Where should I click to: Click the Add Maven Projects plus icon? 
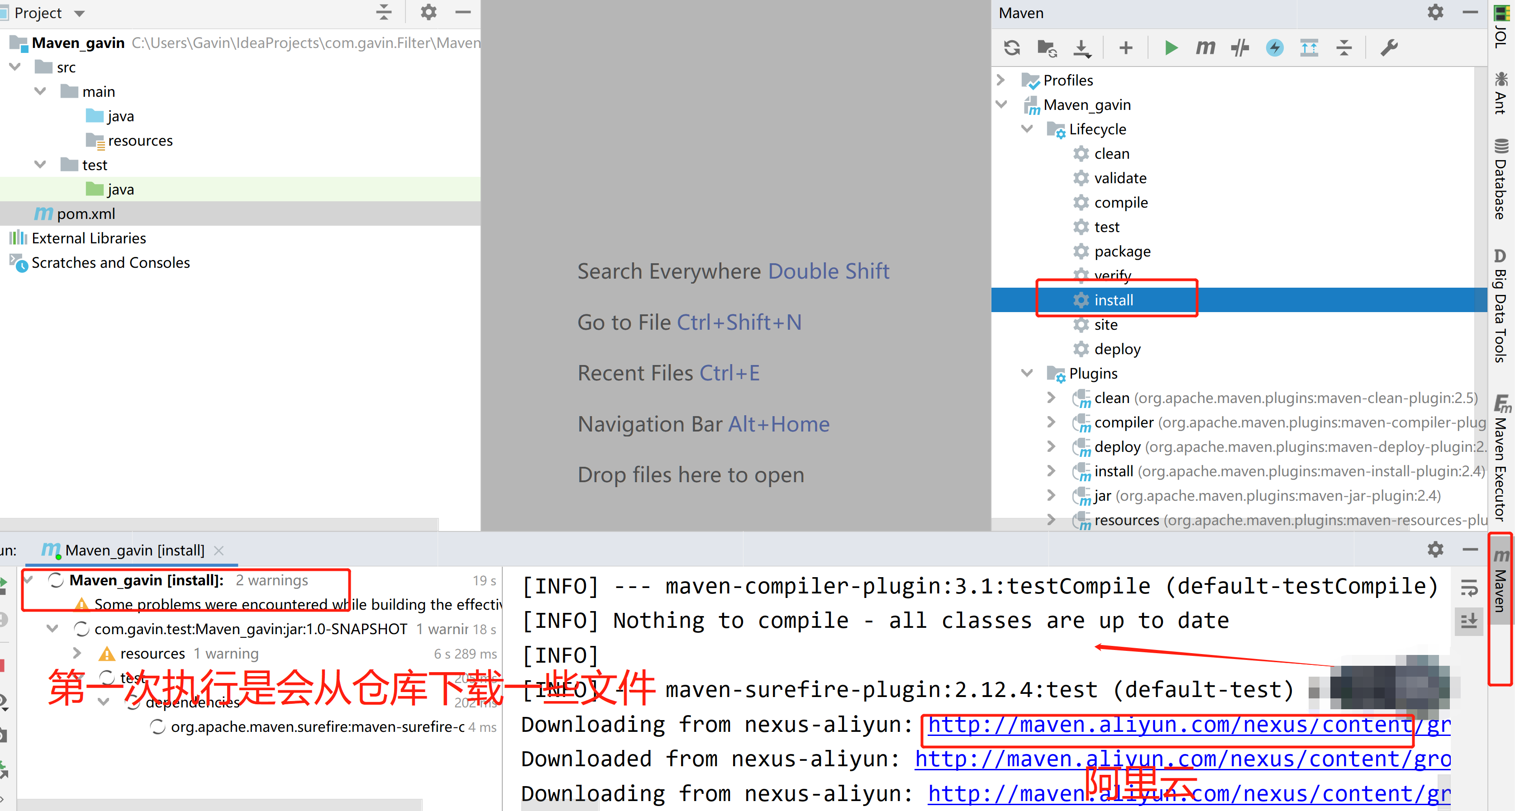[1125, 47]
